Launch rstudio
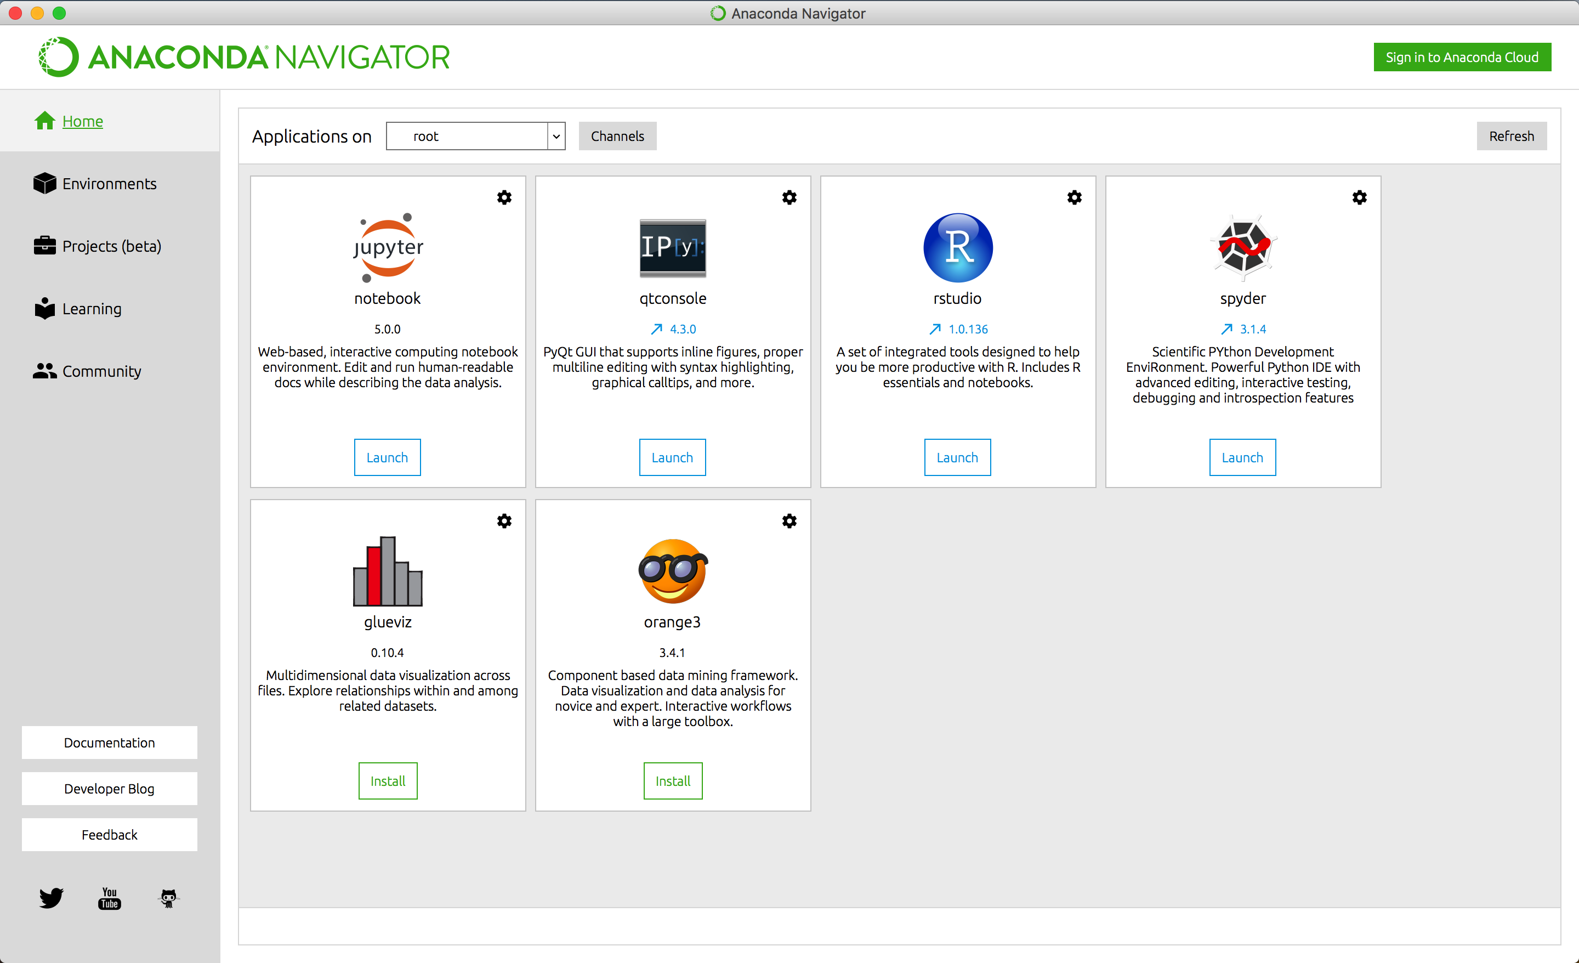 pyautogui.click(x=957, y=457)
